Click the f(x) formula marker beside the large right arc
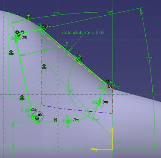The width and height of the screenshot is (161, 158). pyautogui.click(x=106, y=102)
